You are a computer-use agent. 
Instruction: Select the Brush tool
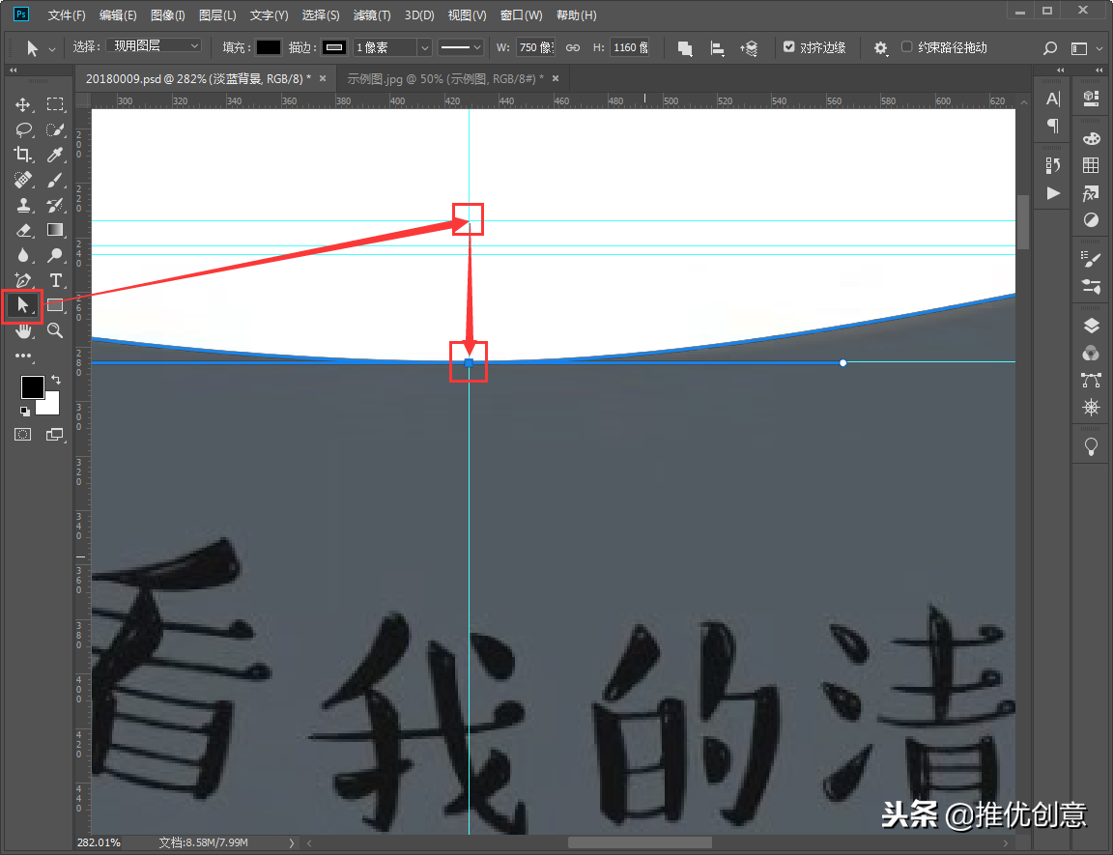coord(55,181)
